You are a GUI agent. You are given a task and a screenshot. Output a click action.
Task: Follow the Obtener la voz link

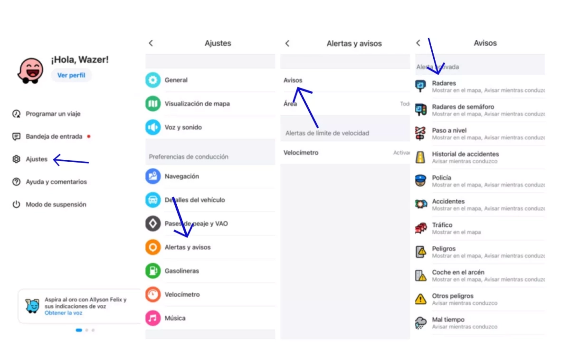[x=64, y=313]
